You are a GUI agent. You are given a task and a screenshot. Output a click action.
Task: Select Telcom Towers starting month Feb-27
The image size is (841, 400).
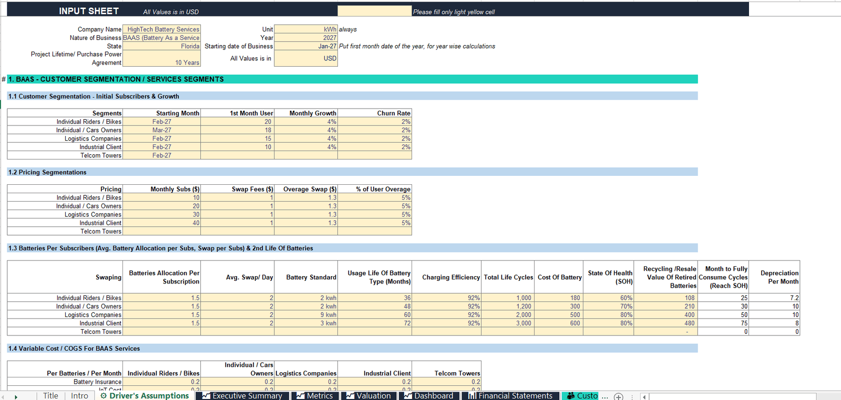[x=162, y=155]
